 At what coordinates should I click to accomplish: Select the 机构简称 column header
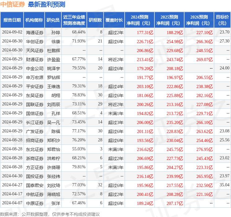34,20
